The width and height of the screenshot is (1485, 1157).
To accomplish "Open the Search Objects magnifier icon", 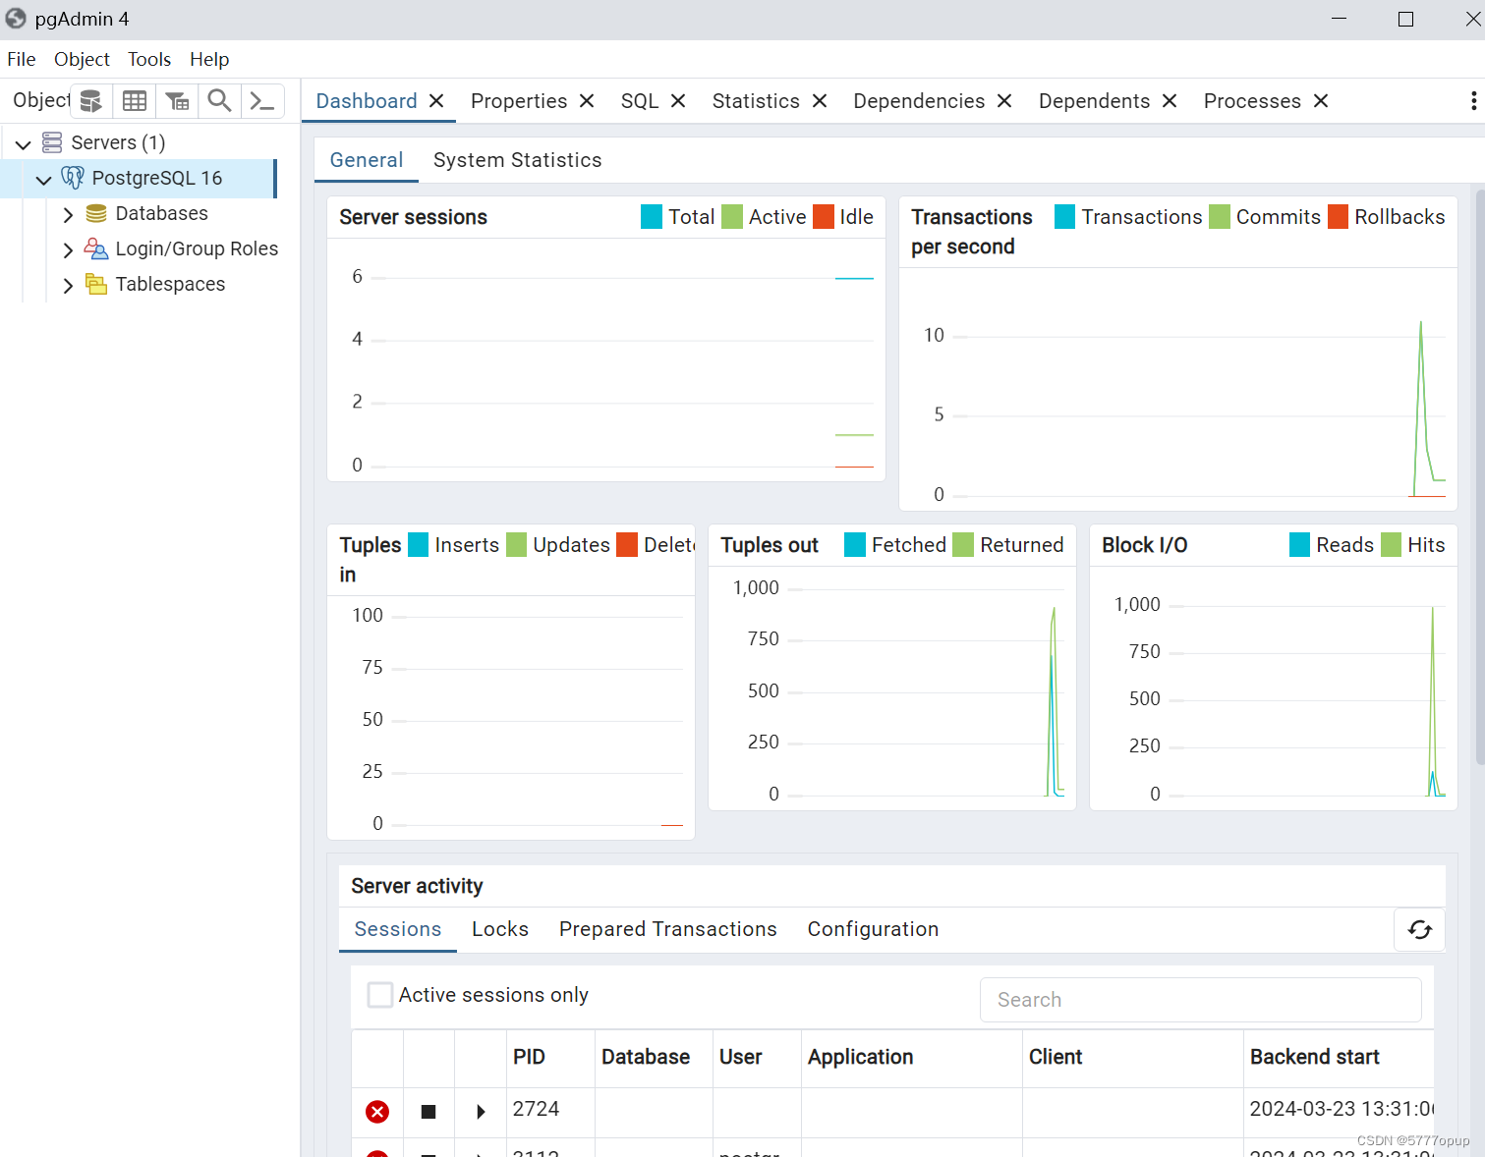I will [219, 101].
